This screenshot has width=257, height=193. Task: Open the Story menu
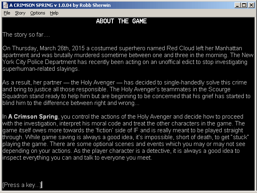coord(20,13)
